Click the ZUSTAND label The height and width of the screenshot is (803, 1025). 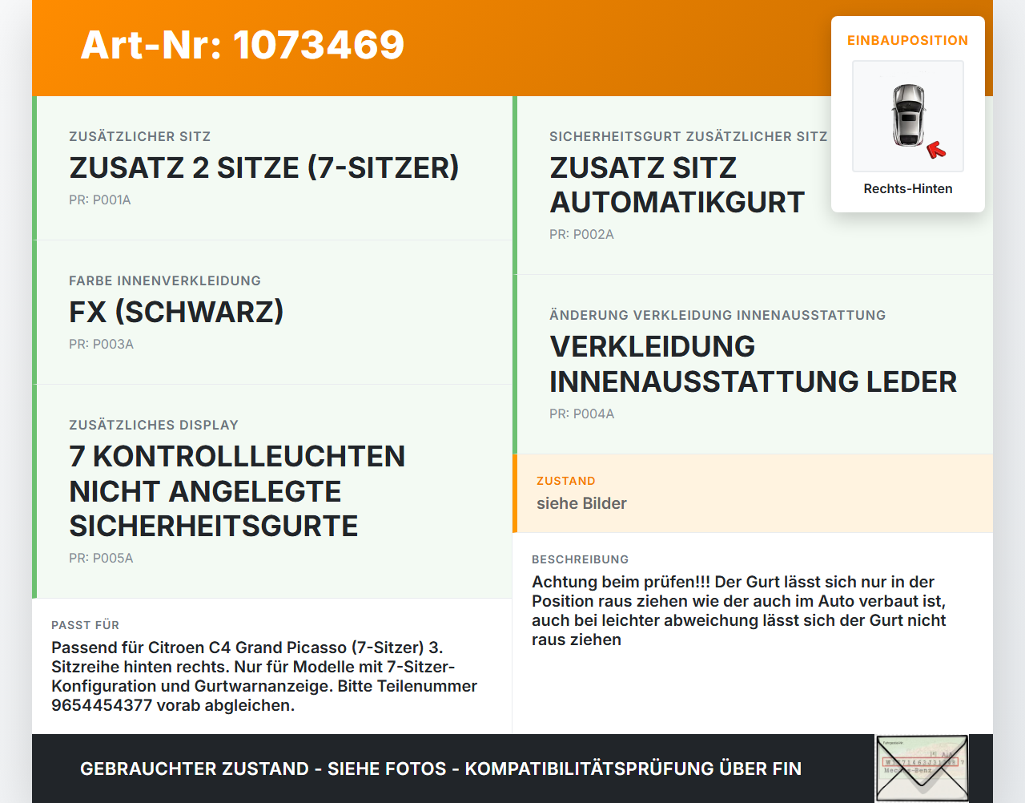click(566, 481)
